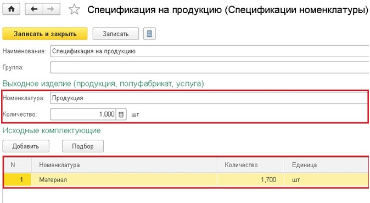Open the Подбор selection button
The width and height of the screenshot is (370, 203).
coord(83,146)
